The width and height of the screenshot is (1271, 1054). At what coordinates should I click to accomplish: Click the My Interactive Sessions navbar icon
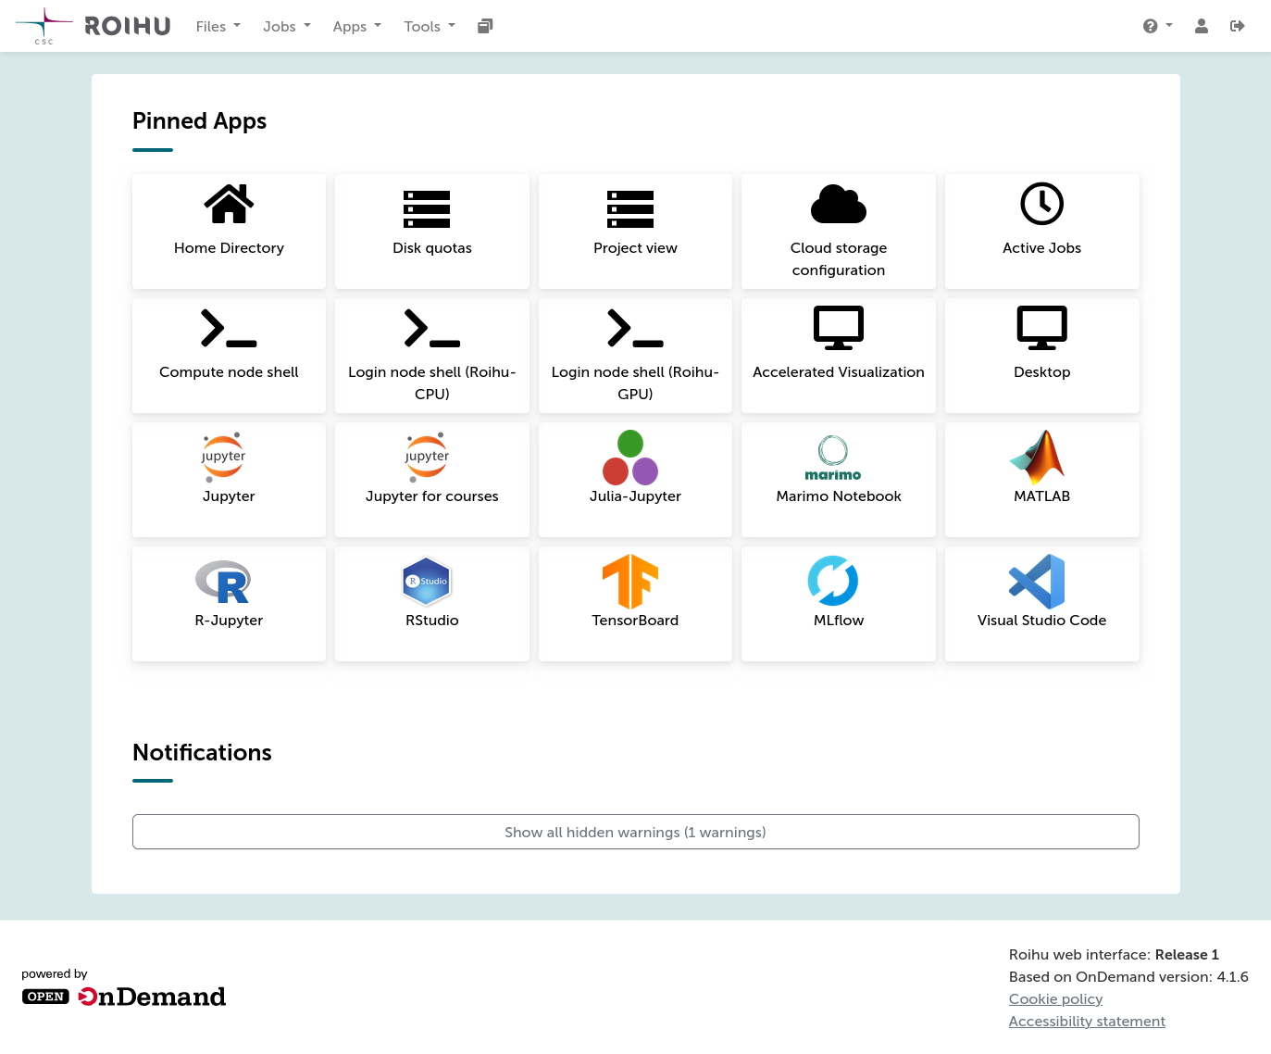pos(485,26)
